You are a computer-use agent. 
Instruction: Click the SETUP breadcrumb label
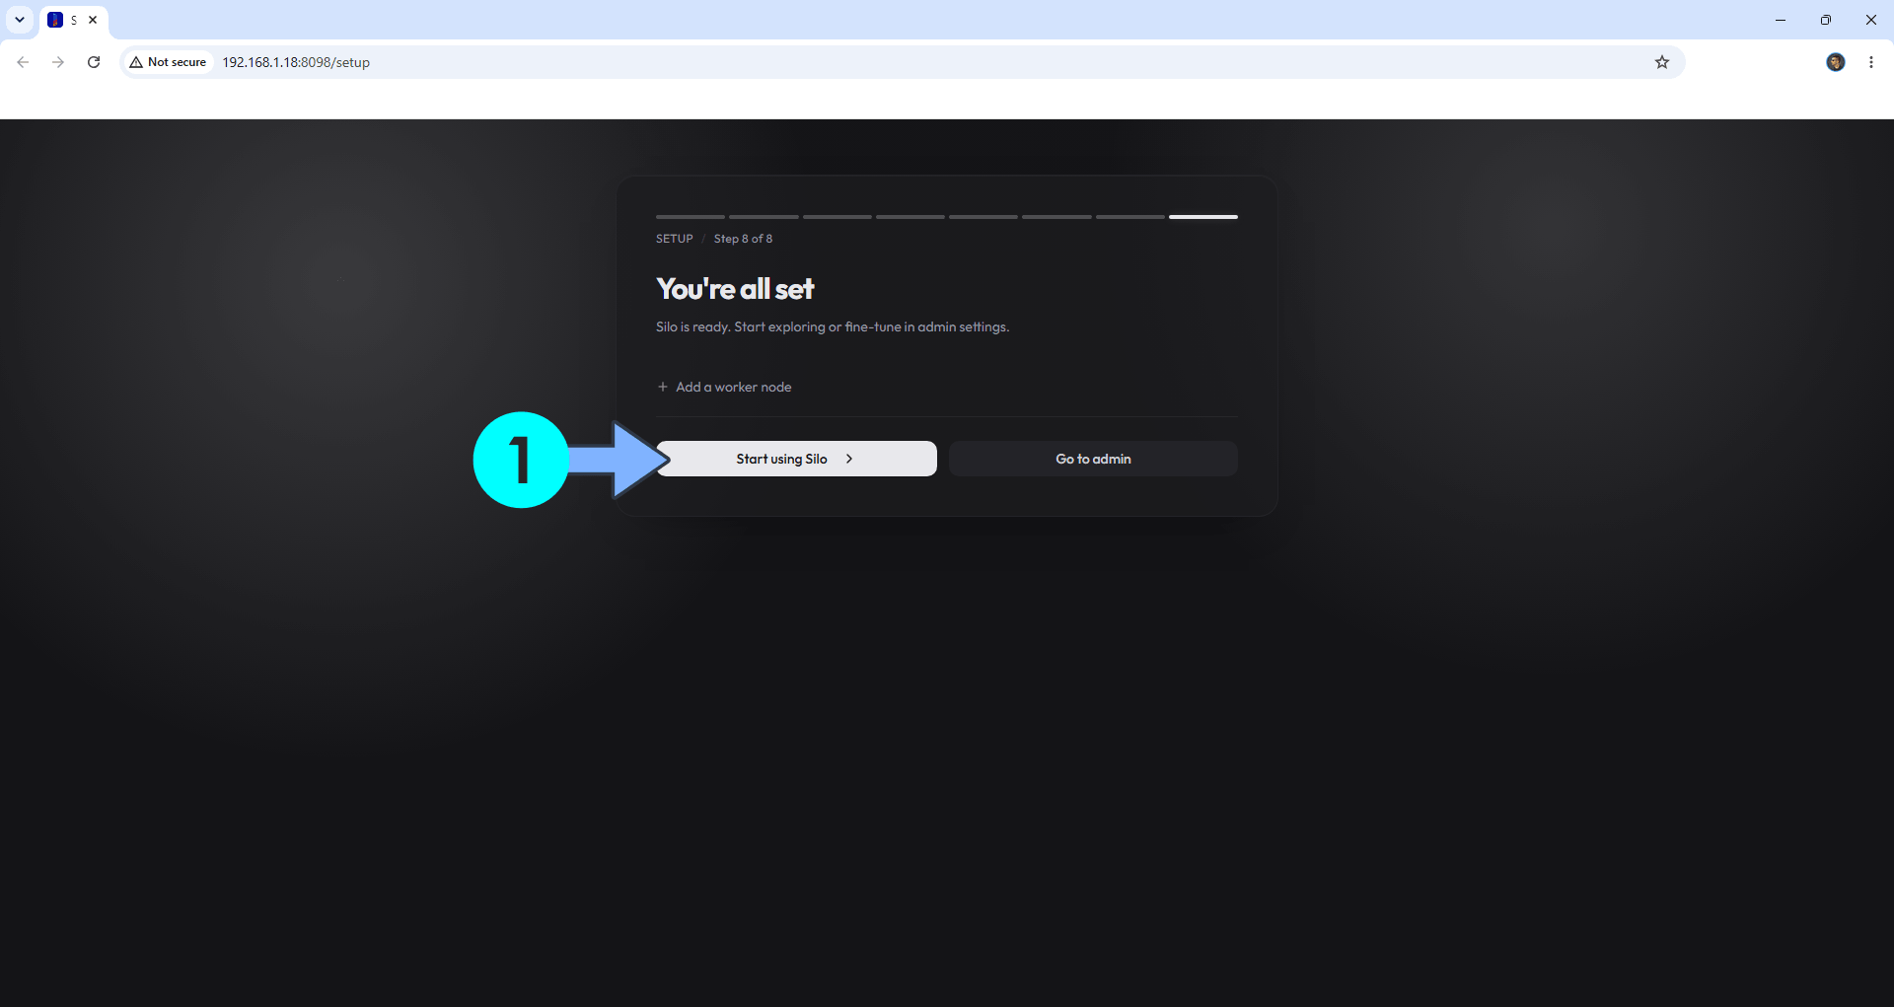click(x=675, y=239)
